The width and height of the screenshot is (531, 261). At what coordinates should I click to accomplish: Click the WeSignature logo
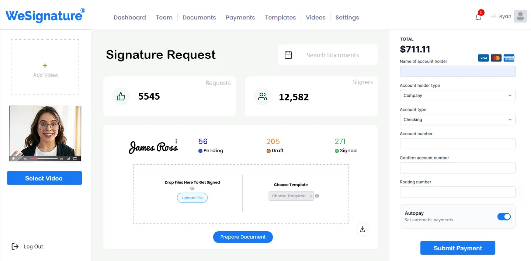pos(45,16)
